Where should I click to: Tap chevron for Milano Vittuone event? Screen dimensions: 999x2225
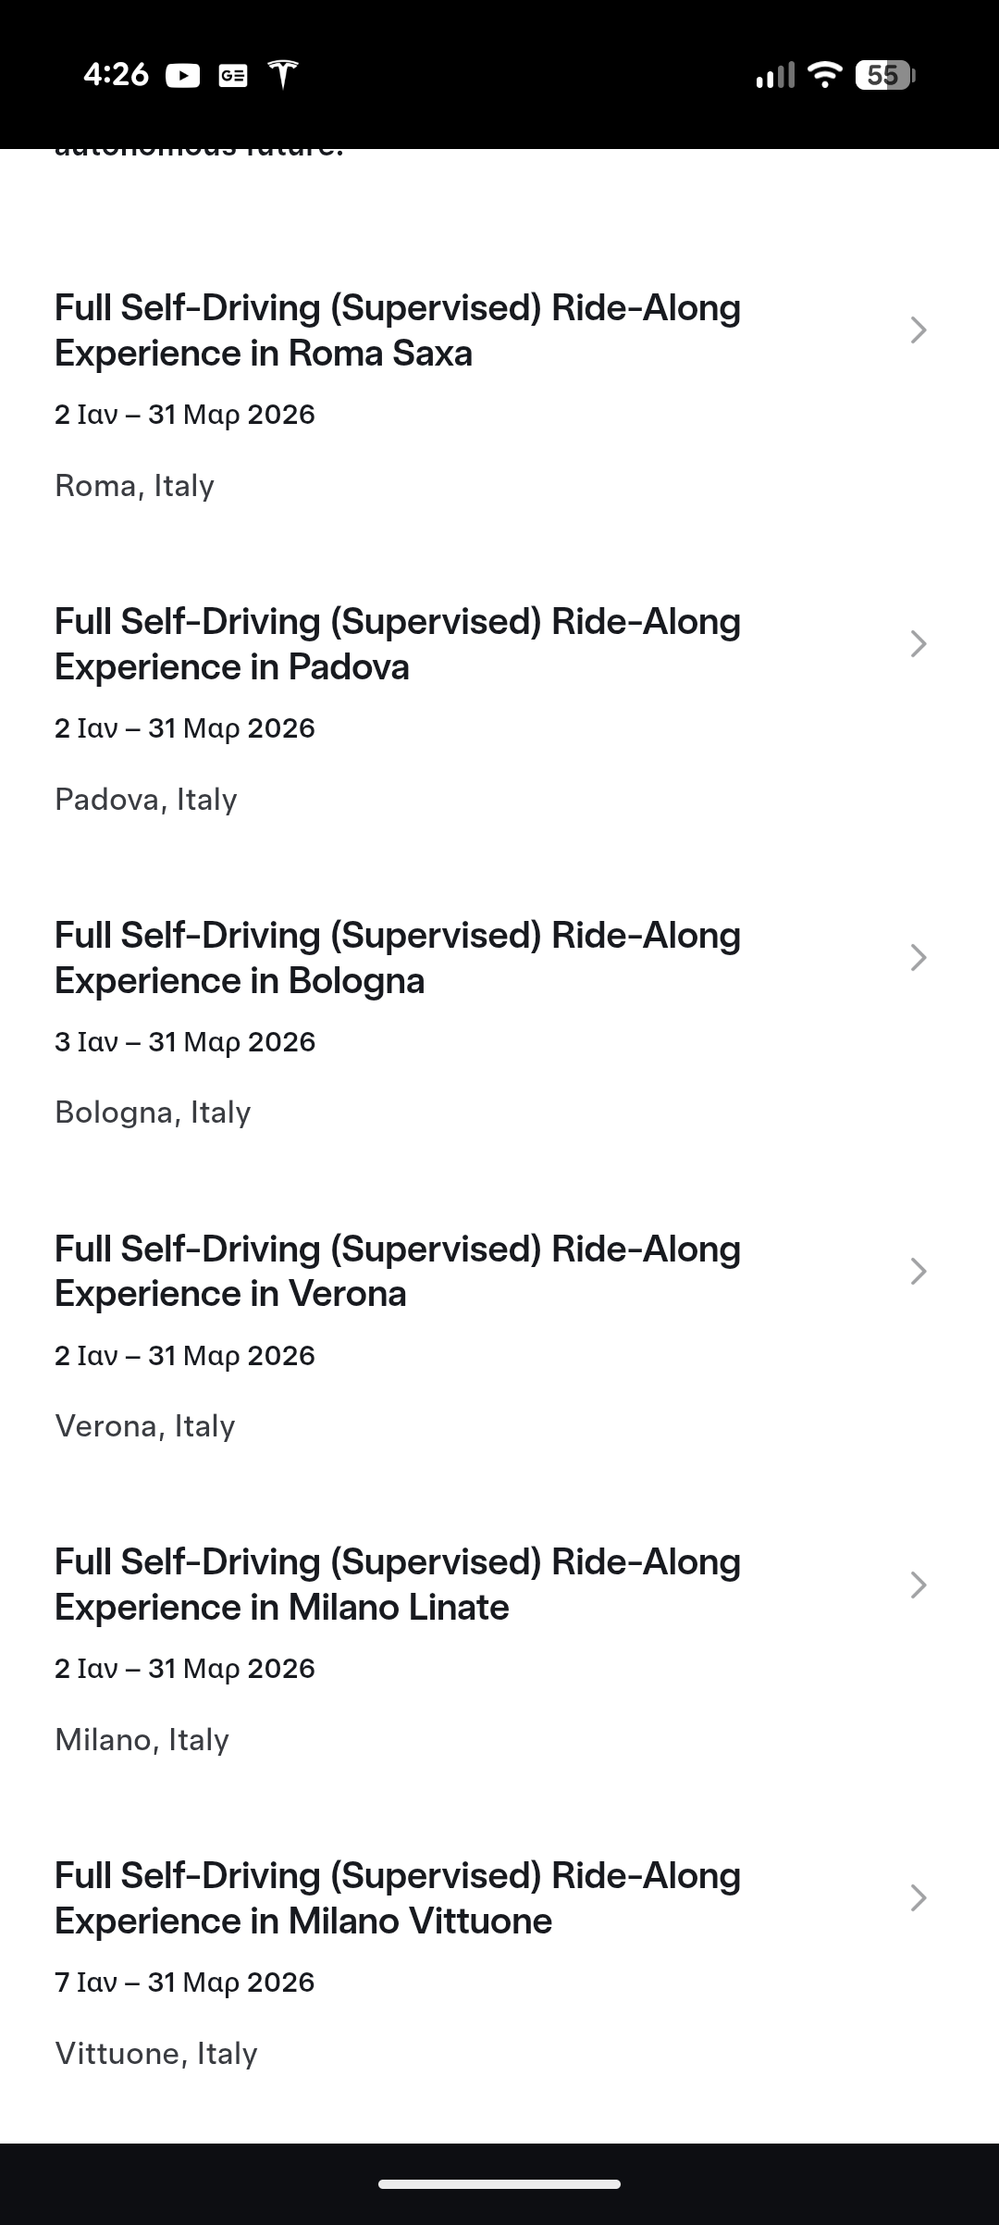point(918,1898)
